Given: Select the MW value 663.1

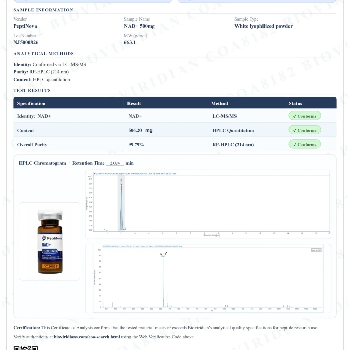Looking at the screenshot, I should tap(130, 42).
